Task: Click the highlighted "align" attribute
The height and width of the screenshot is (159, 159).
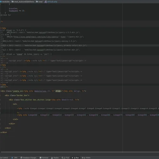Action: tap(58, 91)
